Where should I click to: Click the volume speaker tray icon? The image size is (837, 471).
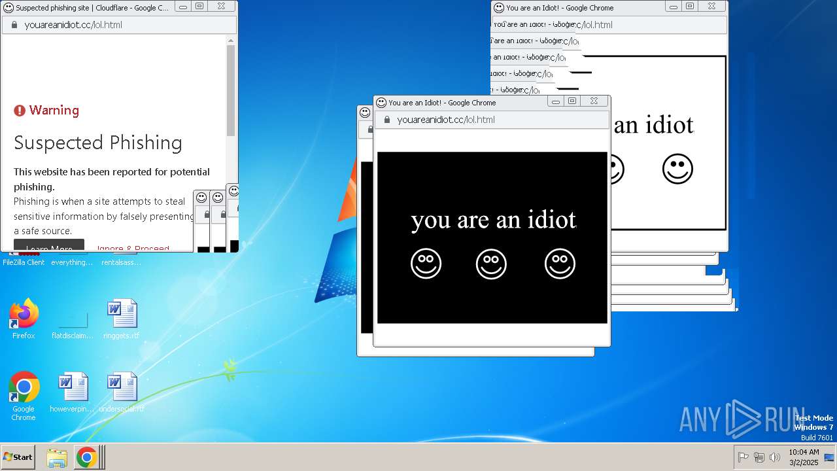pyautogui.click(x=775, y=457)
